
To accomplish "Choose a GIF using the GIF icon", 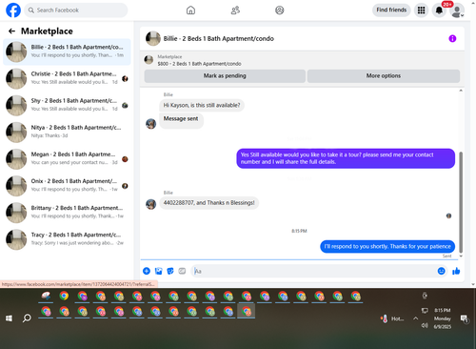I will [x=182, y=271].
